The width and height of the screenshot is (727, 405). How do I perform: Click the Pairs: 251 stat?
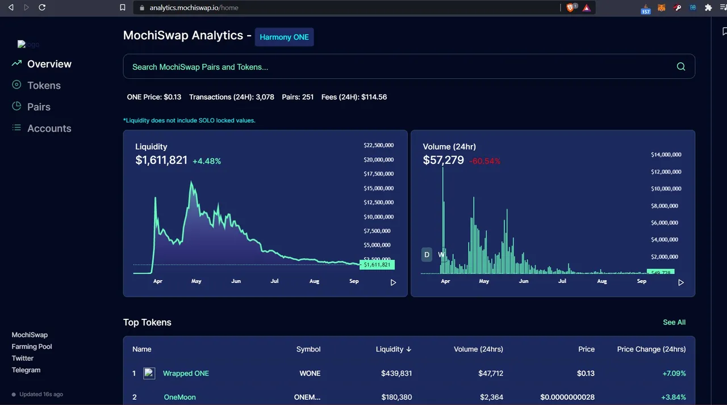tap(298, 97)
